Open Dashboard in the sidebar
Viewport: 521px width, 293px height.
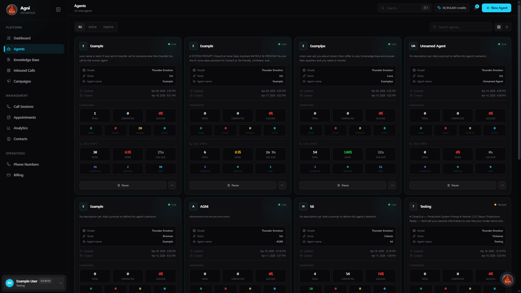tap(34, 38)
